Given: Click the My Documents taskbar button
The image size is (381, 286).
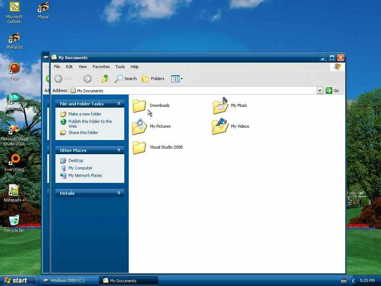Looking at the screenshot, I should 129,281.
